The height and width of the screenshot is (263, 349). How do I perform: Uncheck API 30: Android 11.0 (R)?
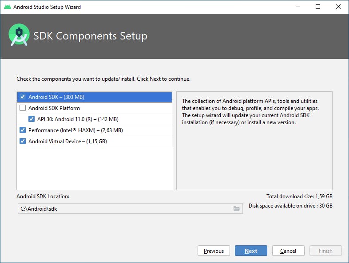tap(32, 119)
